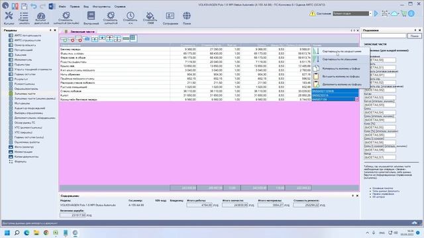Open Годные остатки section in Разделы

point(25,74)
